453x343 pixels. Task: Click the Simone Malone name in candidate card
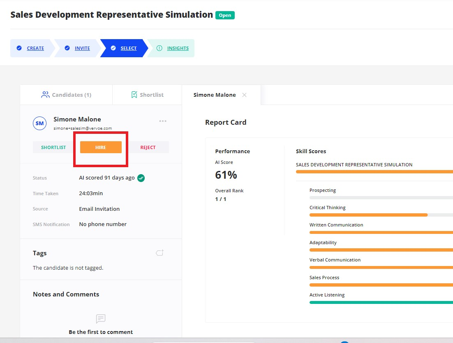tap(77, 119)
